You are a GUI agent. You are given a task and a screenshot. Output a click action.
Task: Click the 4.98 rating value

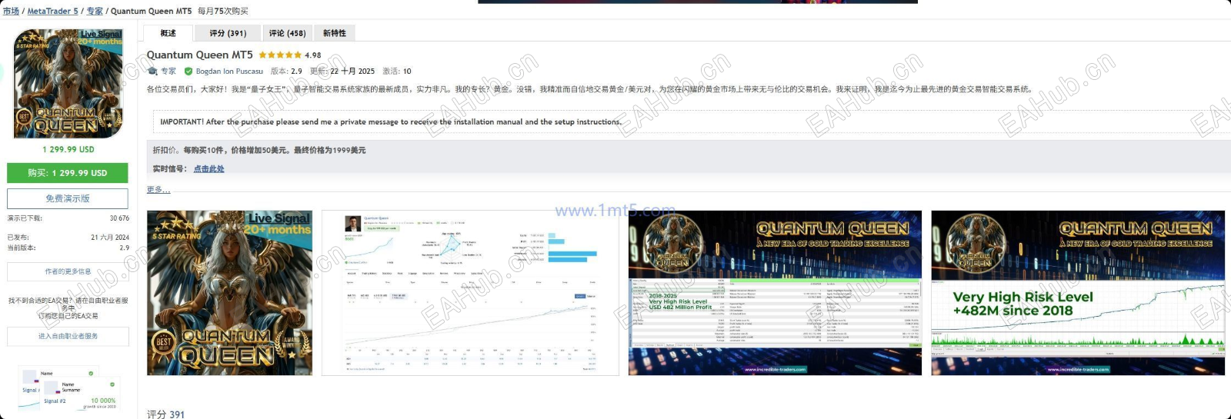coord(313,55)
